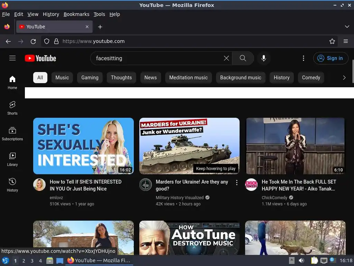
Task: Play the Marders tank thumbnail
Action: tap(189, 146)
